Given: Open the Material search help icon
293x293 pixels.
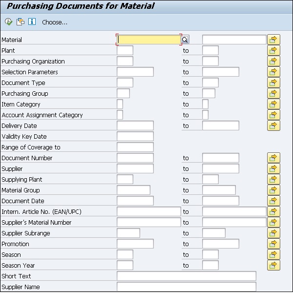Looking at the screenshot, I should click(x=185, y=40).
